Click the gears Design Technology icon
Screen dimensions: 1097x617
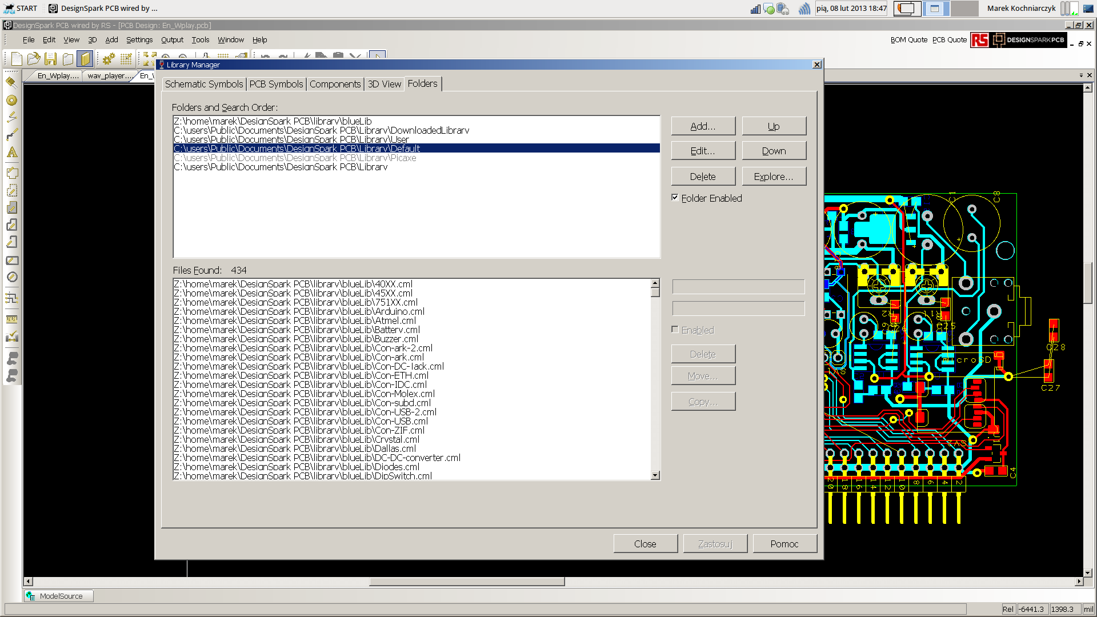(x=109, y=59)
